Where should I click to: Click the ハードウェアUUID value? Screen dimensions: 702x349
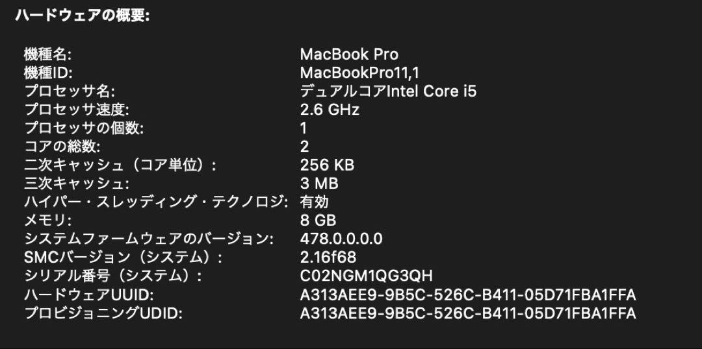point(468,295)
